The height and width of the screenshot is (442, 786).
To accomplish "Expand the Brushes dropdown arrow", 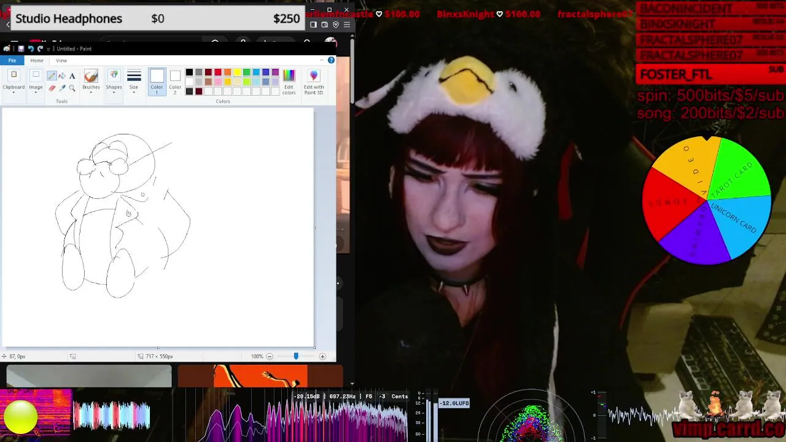I will click(91, 93).
